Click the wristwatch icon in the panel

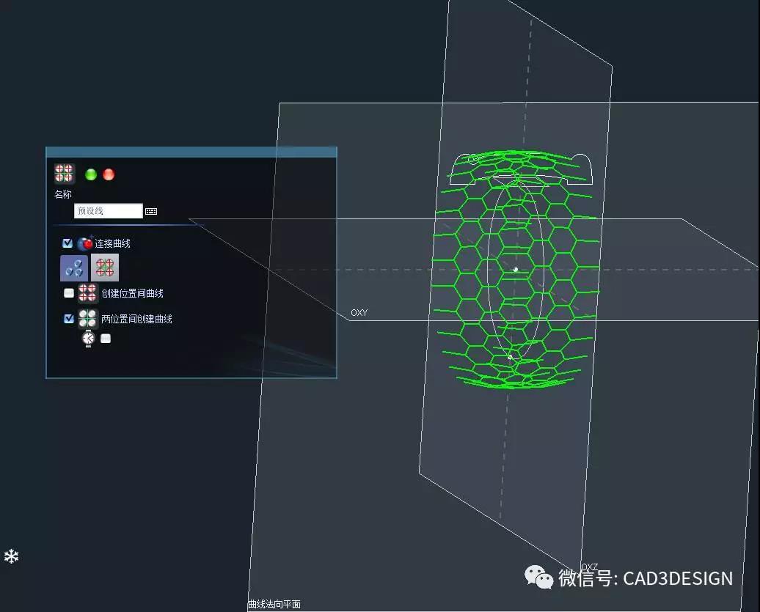point(89,339)
